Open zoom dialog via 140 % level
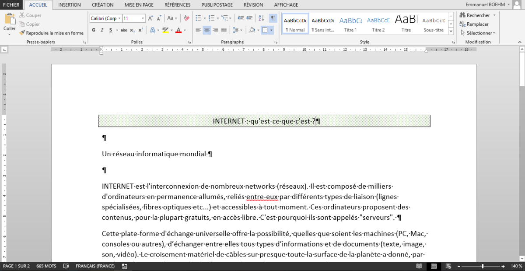Screen dimensions: 525x271 517,266
